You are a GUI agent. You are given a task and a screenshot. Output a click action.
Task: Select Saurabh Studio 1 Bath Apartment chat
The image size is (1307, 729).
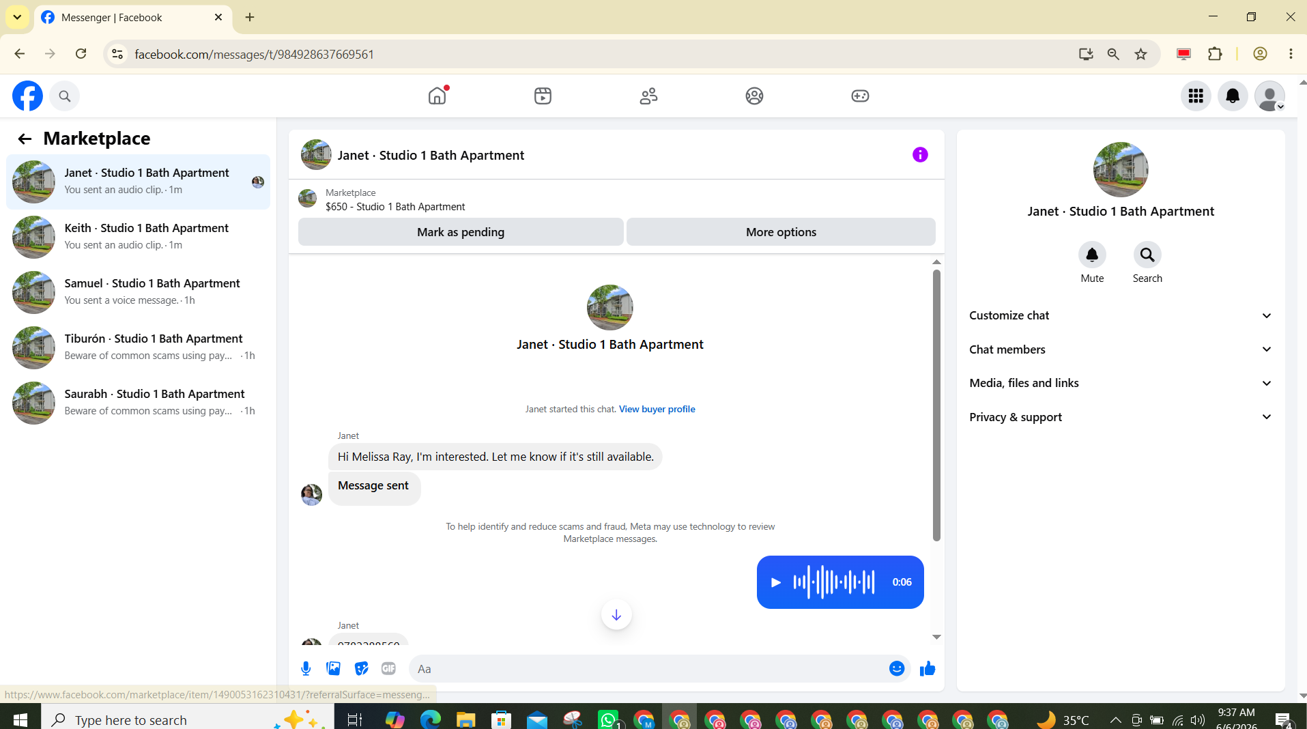click(139, 403)
